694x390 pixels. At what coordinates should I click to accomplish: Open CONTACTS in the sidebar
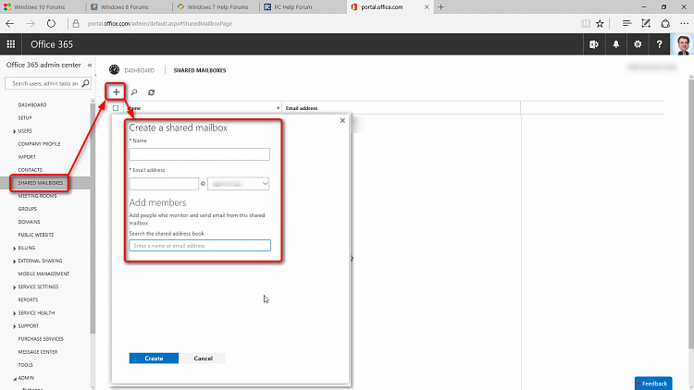31,170
